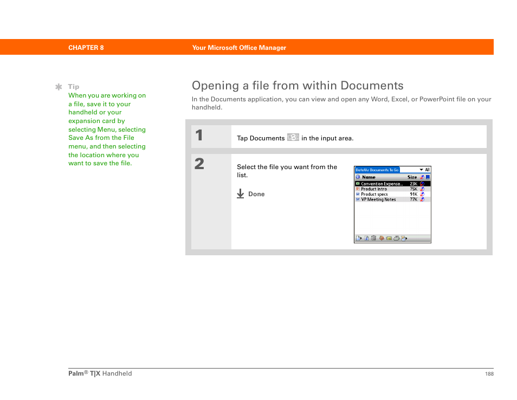Click the orange beam icon
Screen dimensions: 517x400
point(382,238)
